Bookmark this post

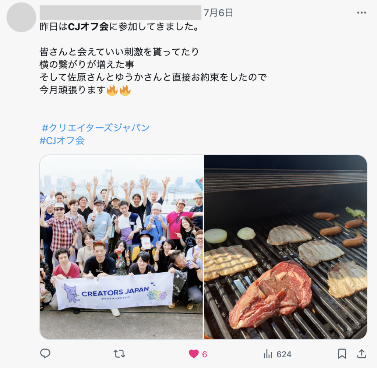(x=342, y=354)
